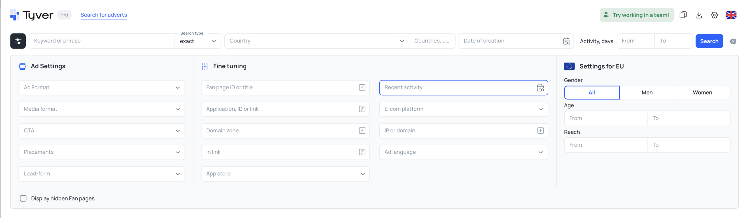Click Activity days From field

tap(636, 41)
